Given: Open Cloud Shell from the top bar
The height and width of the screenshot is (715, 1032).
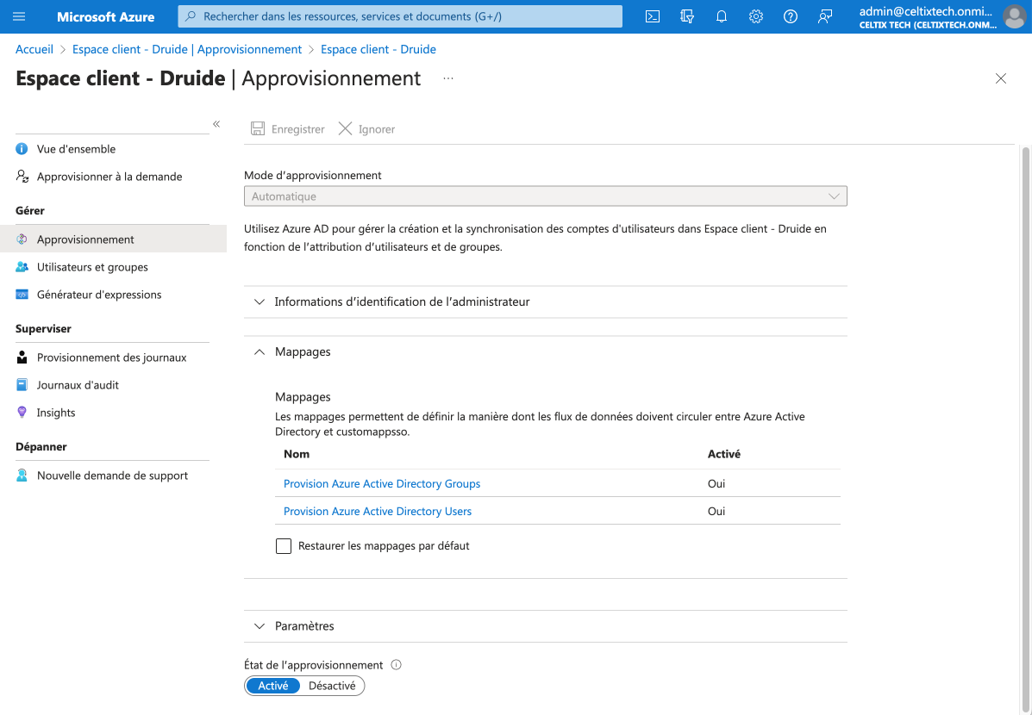Looking at the screenshot, I should pos(653,16).
